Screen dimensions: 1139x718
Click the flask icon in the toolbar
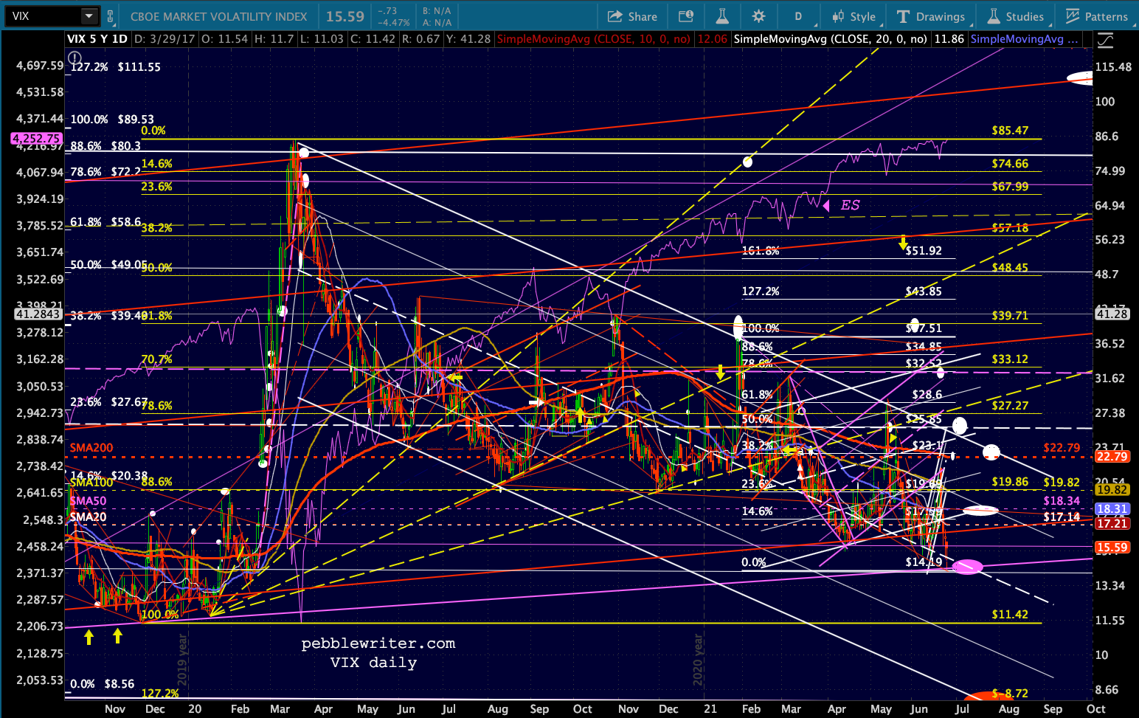[721, 16]
